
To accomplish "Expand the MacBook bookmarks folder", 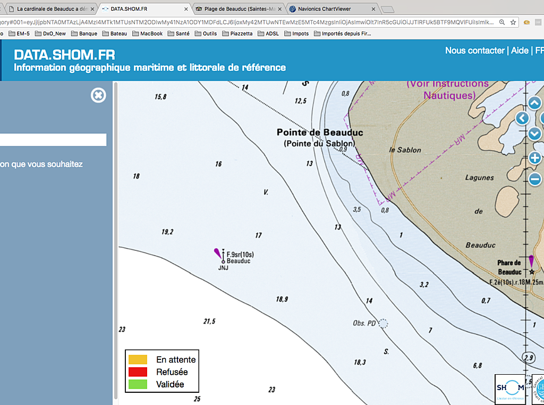I will click(x=148, y=33).
